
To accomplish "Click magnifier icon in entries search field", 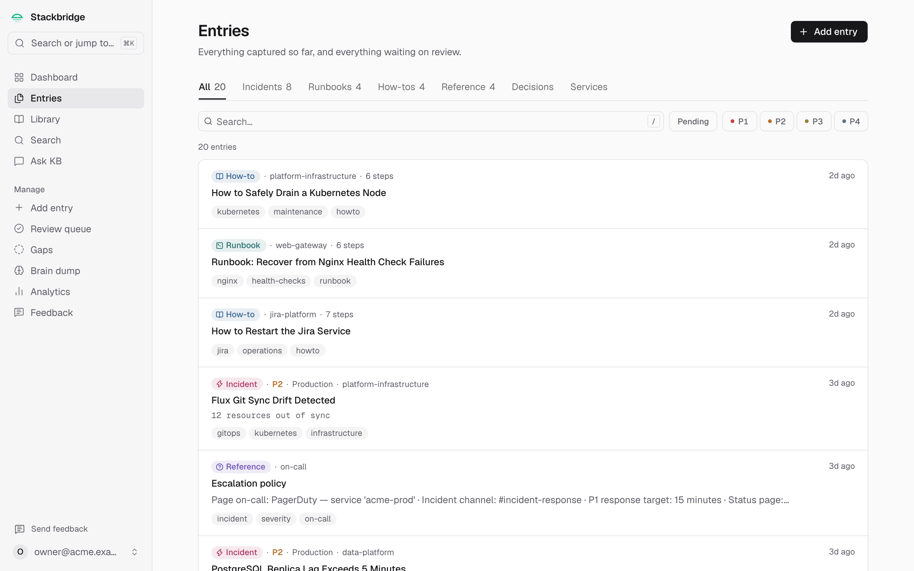I will coord(208,121).
